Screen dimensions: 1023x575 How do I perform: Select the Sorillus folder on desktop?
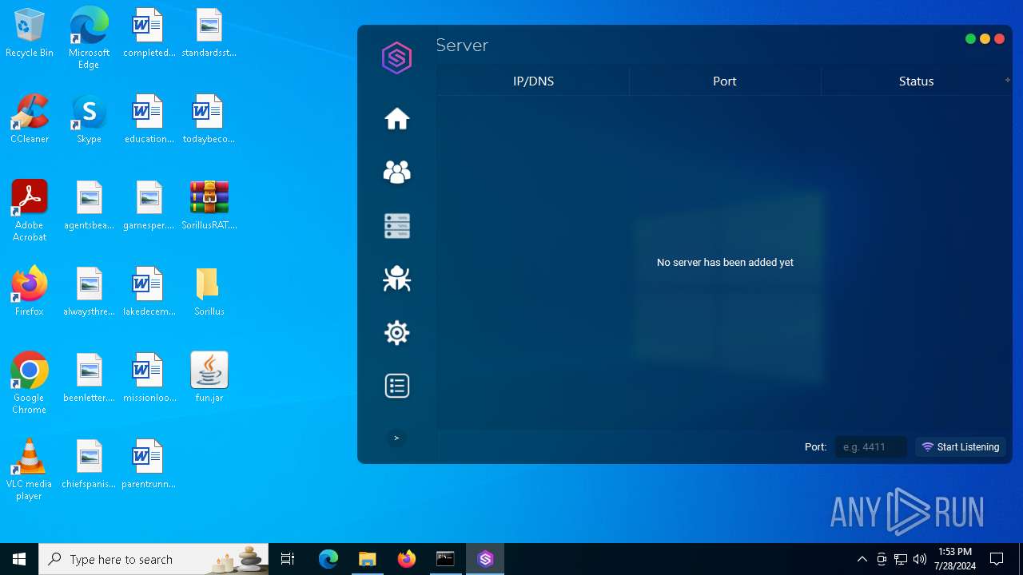click(x=209, y=291)
